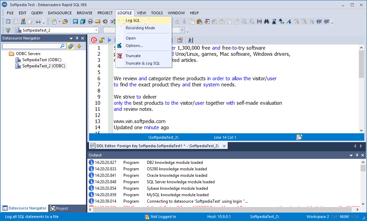367x221 pixels.
Task: Close the Datasource Navigator panel
Action: [x=83, y=38]
